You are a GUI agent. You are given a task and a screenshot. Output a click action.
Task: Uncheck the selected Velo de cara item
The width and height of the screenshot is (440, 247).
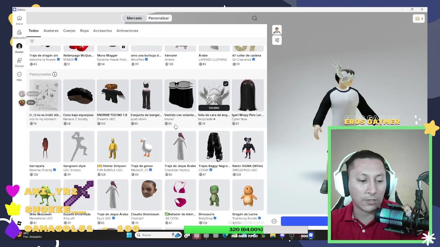coord(225,84)
